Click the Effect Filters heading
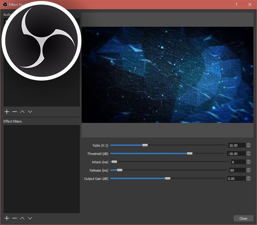Viewport: 257px width, 225px height. pos(12,121)
